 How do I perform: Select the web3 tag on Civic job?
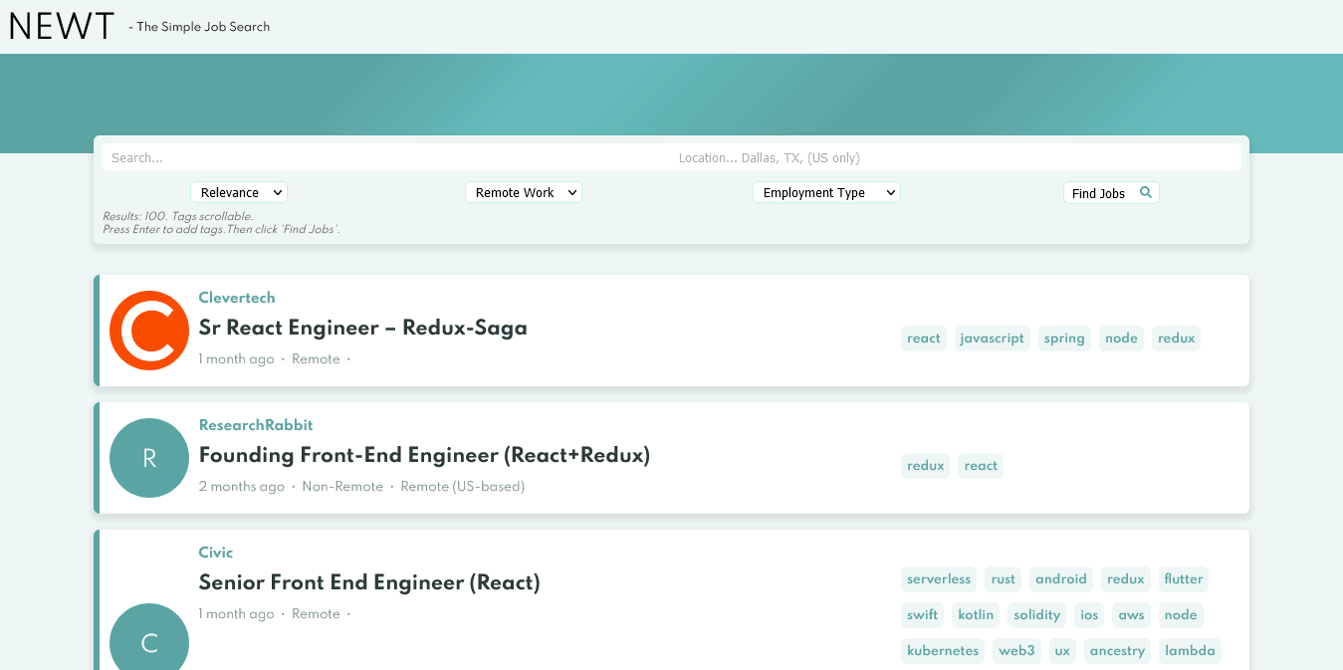pyautogui.click(x=1017, y=651)
